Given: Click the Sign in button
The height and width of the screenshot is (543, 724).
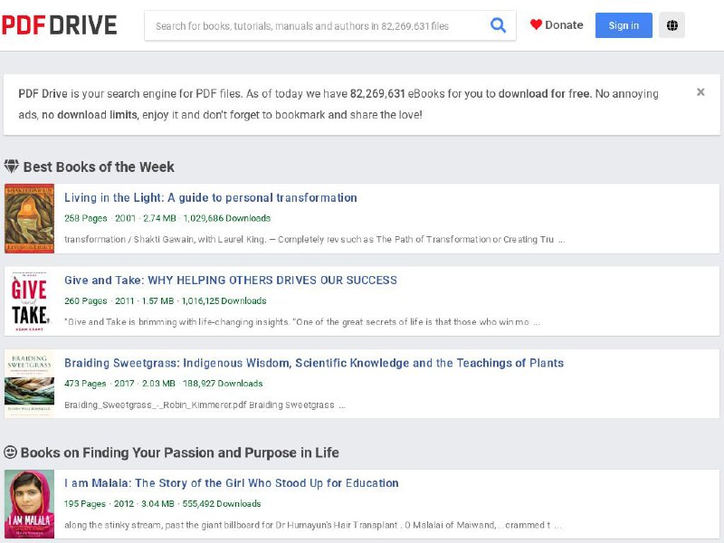Looking at the screenshot, I should pos(623,25).
